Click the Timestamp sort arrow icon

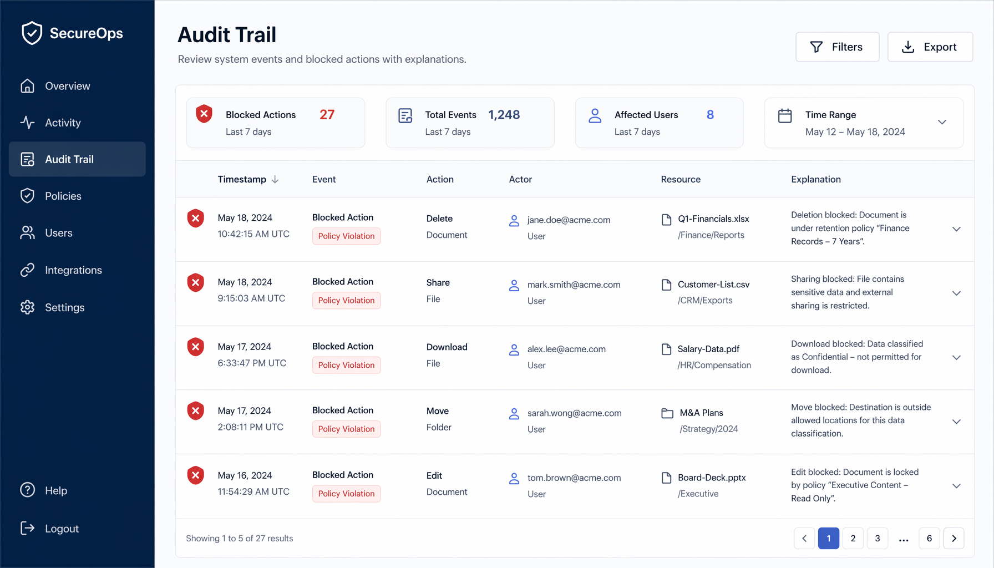275,179
